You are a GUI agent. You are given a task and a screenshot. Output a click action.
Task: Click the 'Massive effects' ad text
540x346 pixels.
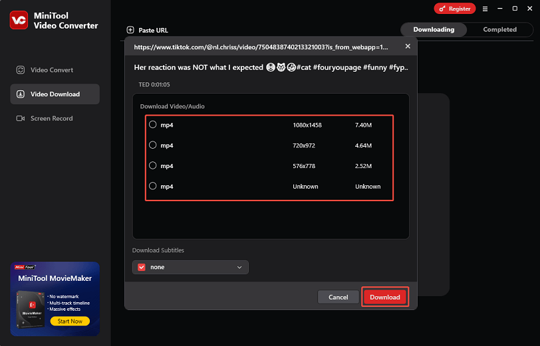click(x=65, y=309)
